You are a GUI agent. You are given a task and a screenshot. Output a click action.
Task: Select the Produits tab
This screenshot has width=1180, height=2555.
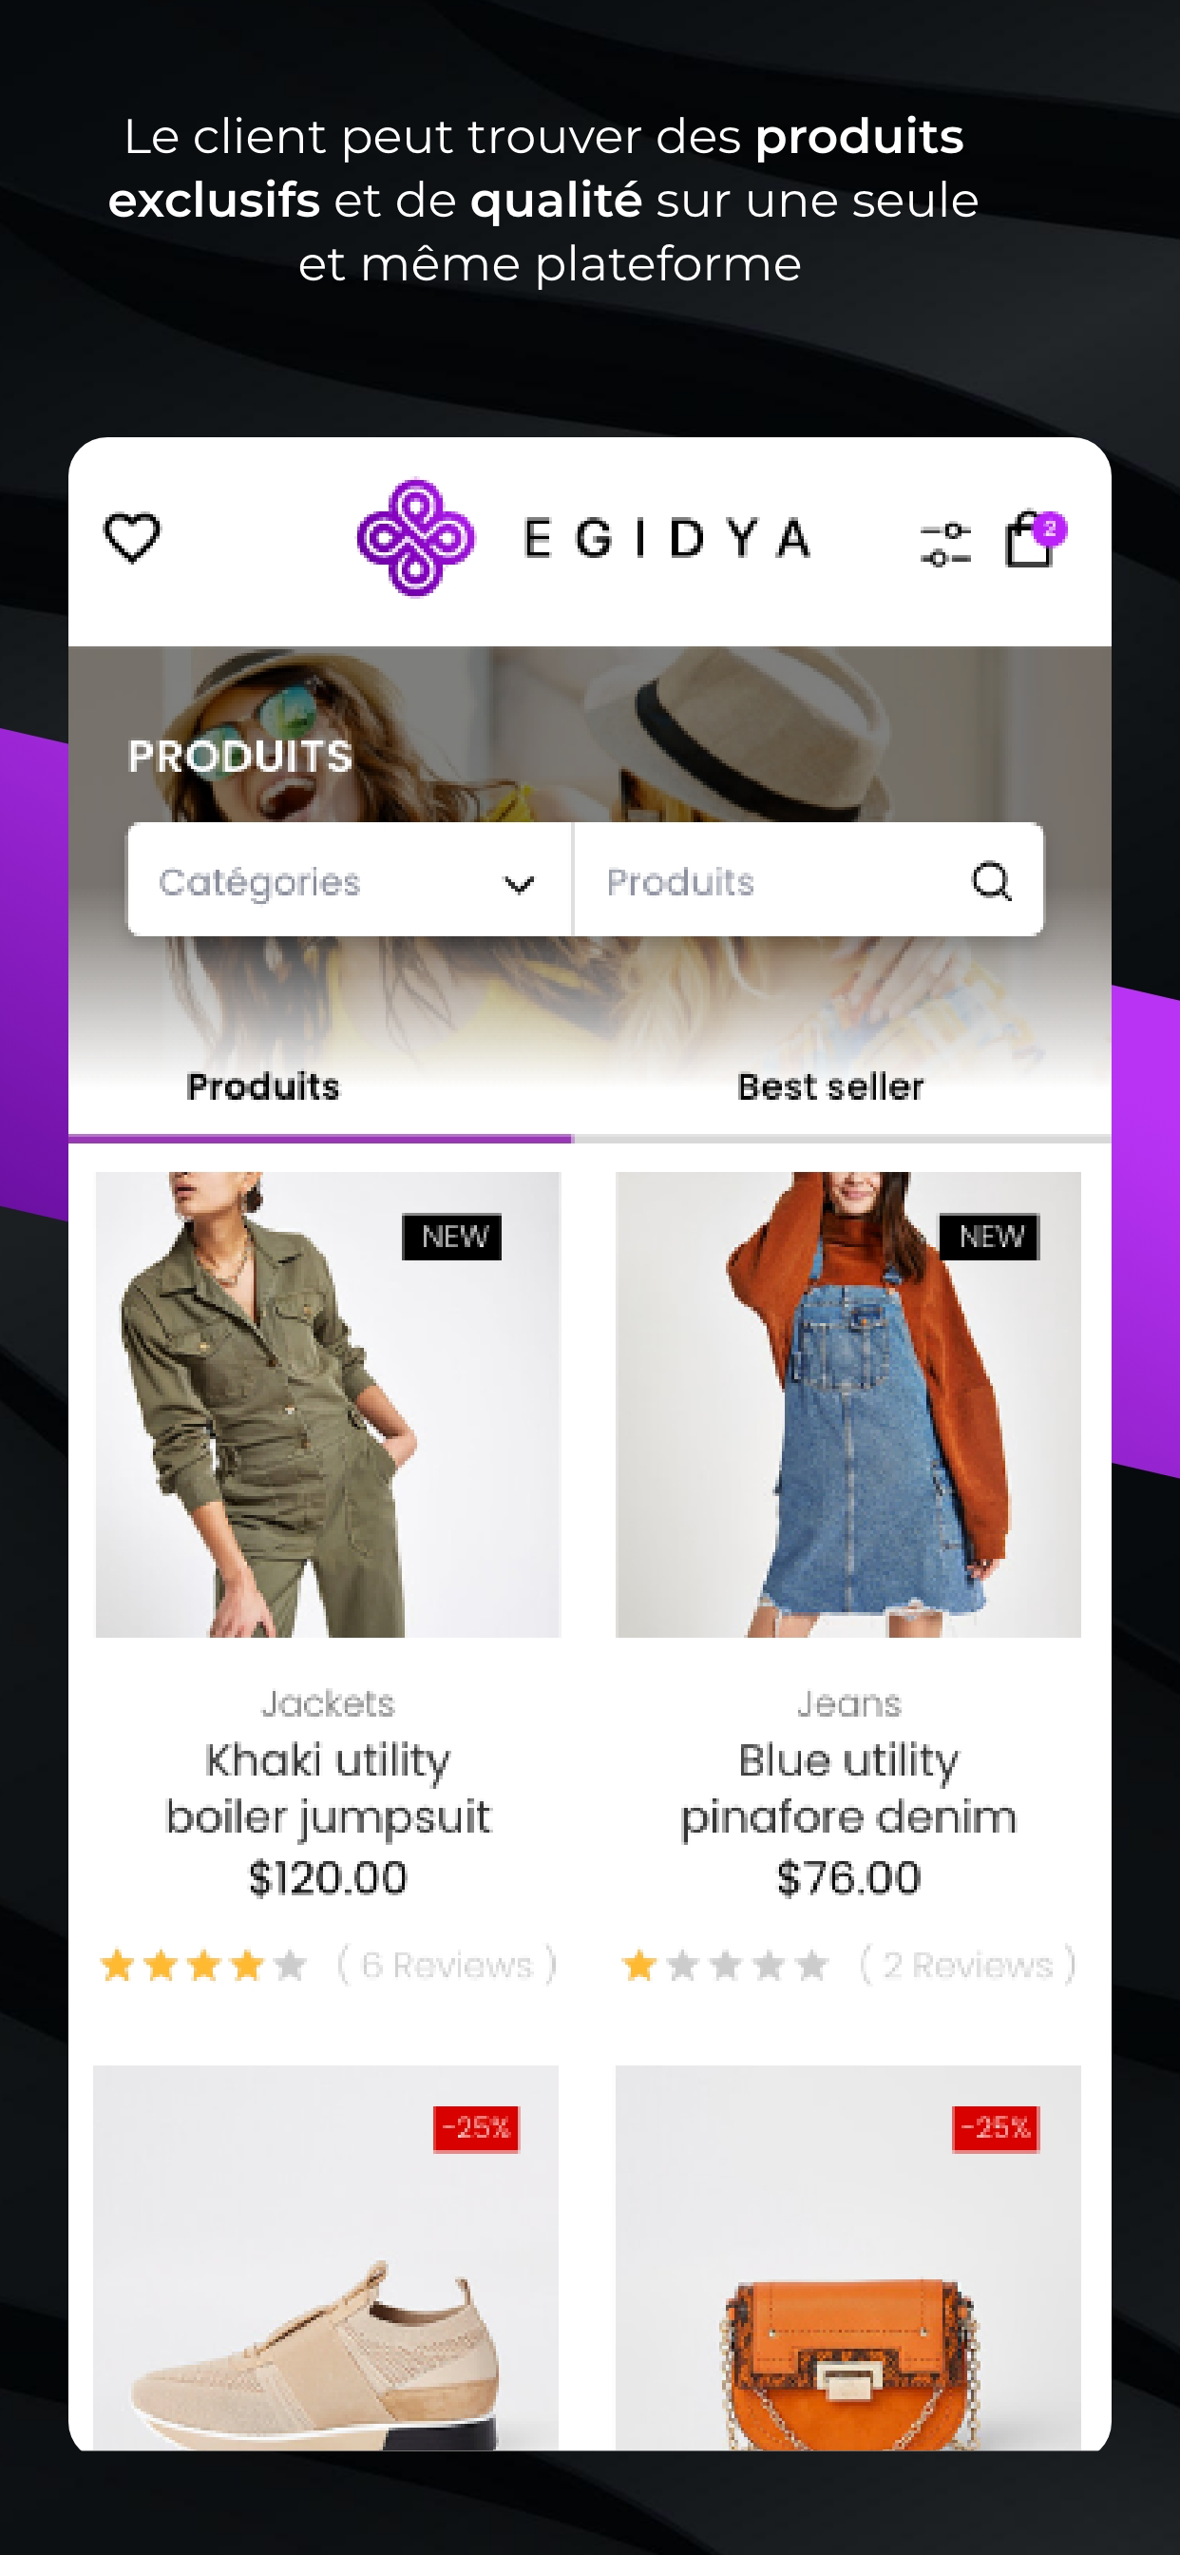(263, 1087)
